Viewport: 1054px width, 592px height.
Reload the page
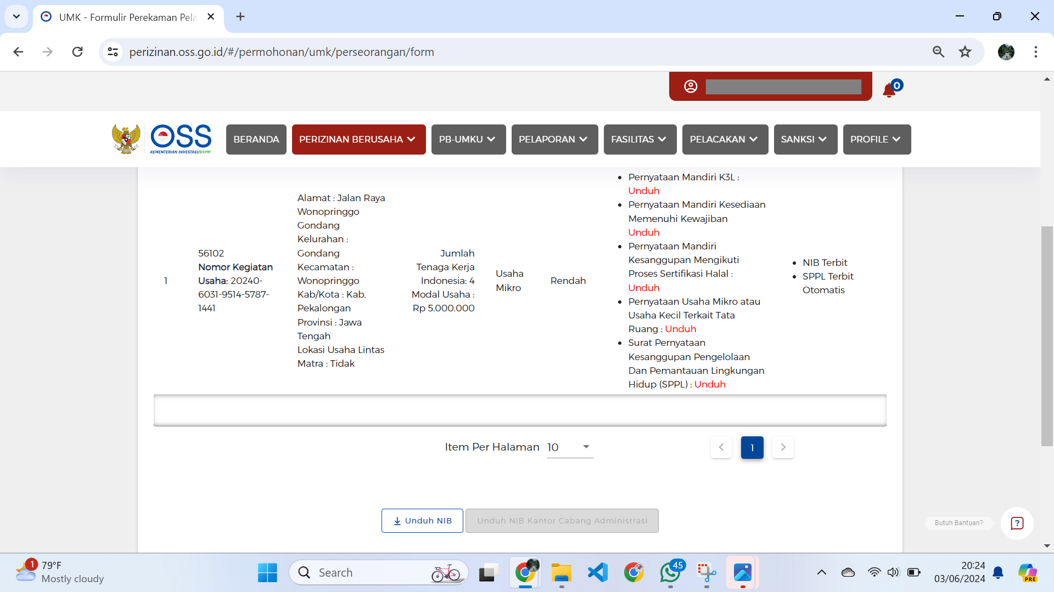pos(77,52)
